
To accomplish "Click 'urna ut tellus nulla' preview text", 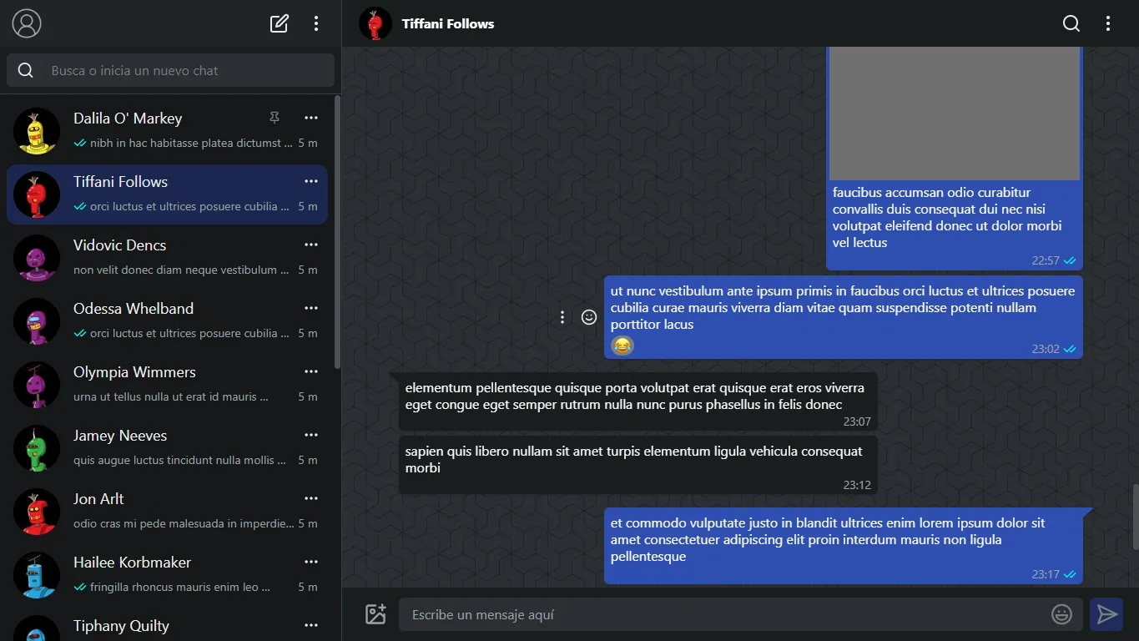I will [171, 396].
